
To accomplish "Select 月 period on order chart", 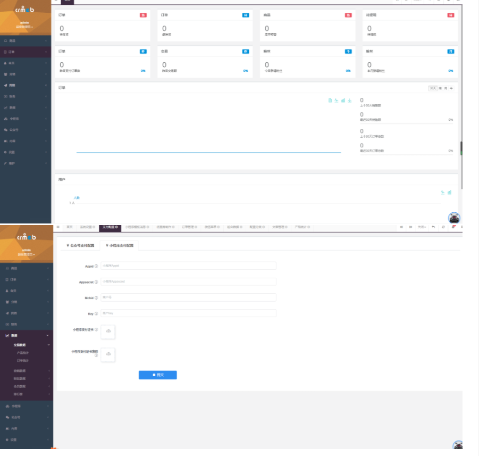I will [x=446, y=88].
